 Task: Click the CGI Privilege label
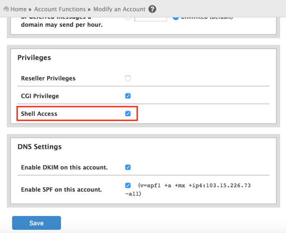(40, 96)
